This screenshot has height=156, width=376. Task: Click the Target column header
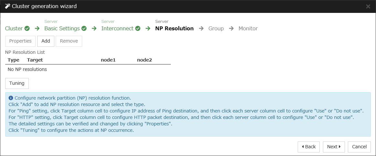click(35, 60)
